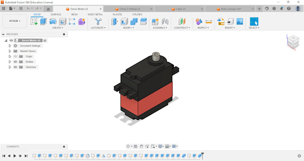Switch to Rak Leman v10 document tab
The height and width of the screenshot is (161, 304).
230,9
